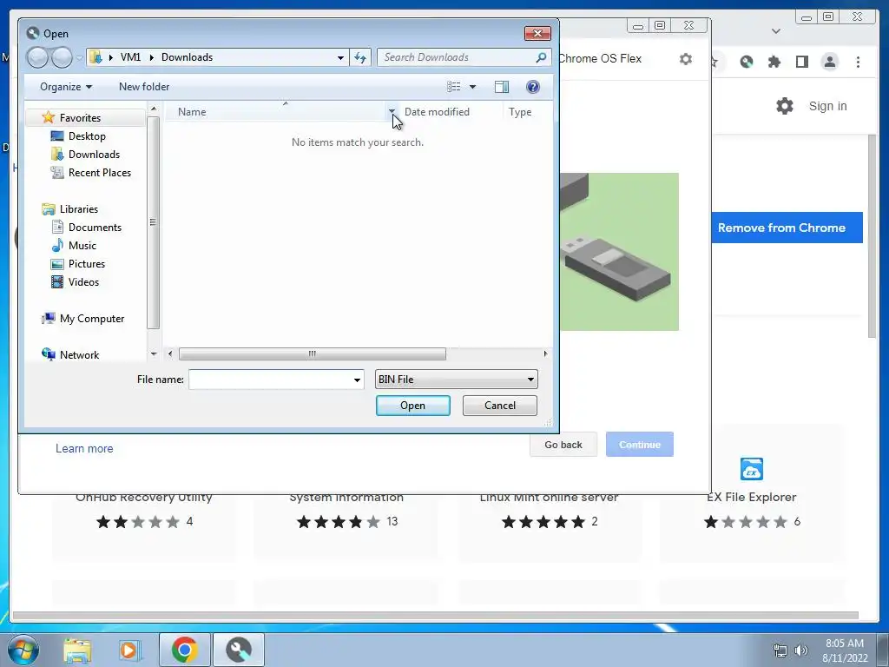889x667 pixels.
Task: Click Remove from Chrome button
Action: (x=787, y=228)
